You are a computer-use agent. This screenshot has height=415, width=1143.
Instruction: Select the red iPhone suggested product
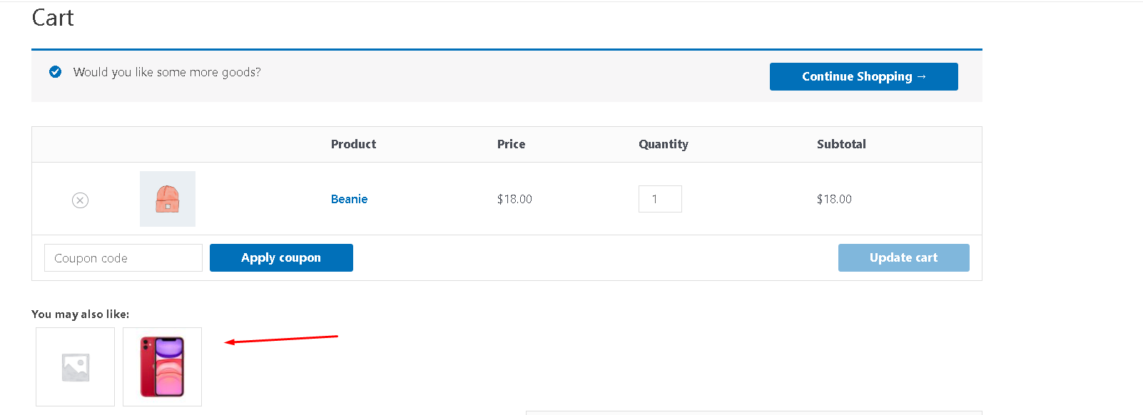click(162, 367)
